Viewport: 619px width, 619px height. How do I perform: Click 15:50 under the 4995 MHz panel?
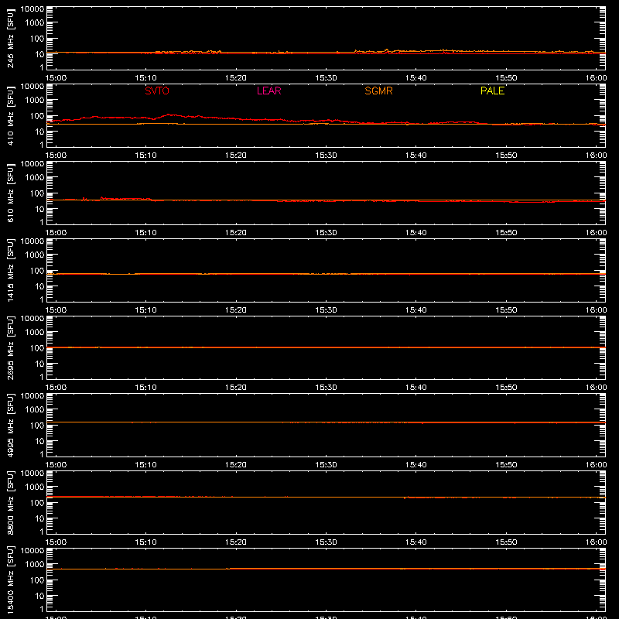click(506, 465)
